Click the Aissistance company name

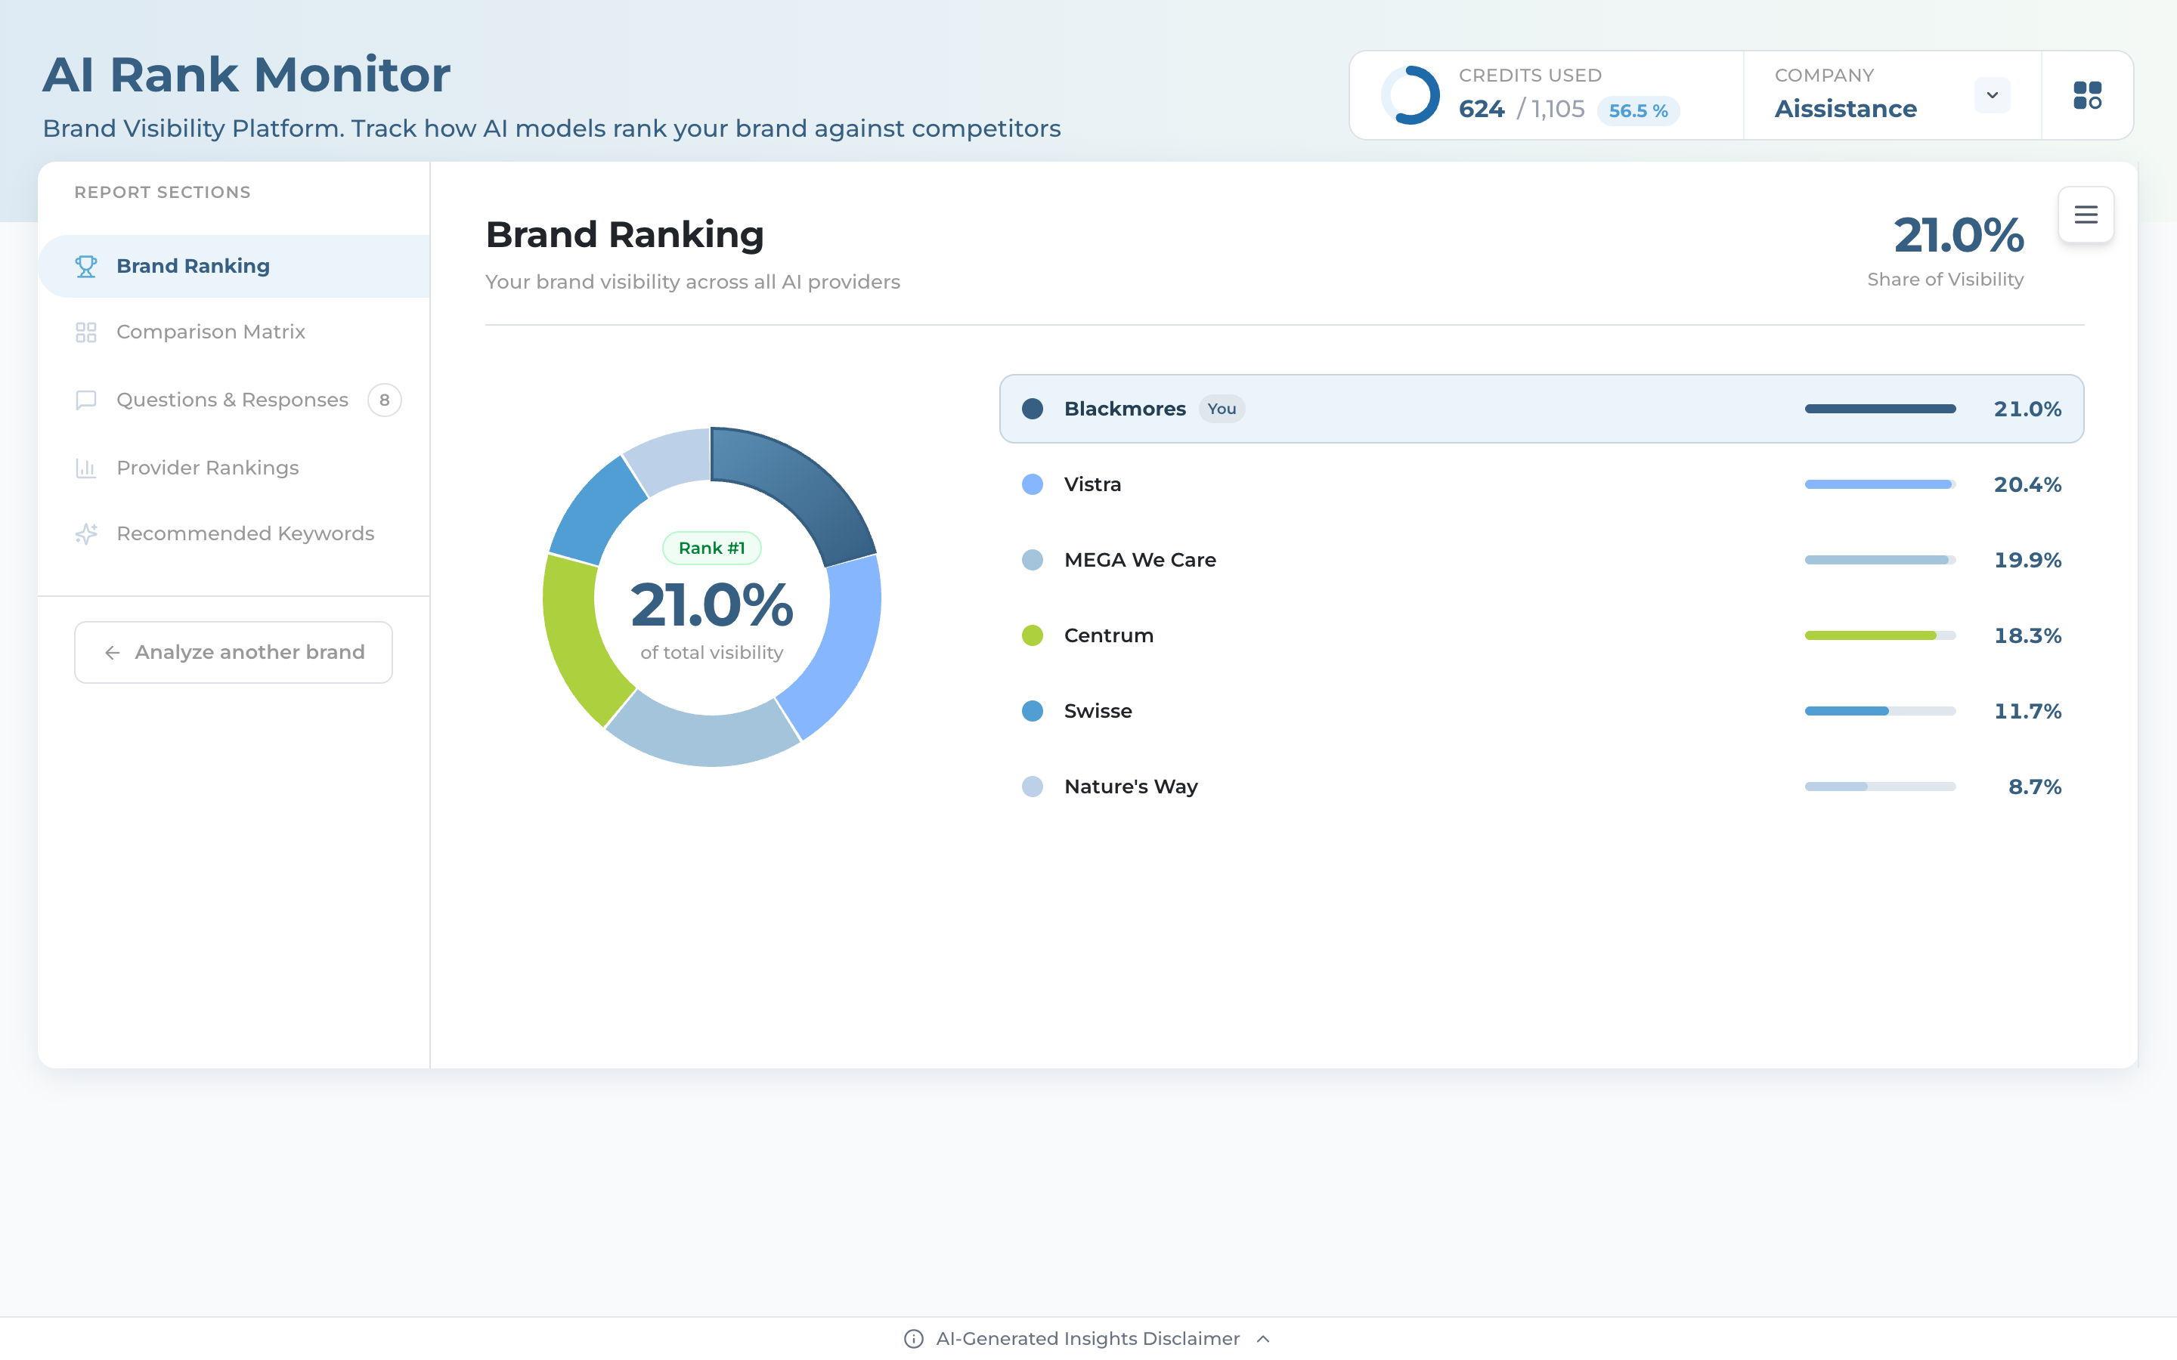click(1845, 109)
